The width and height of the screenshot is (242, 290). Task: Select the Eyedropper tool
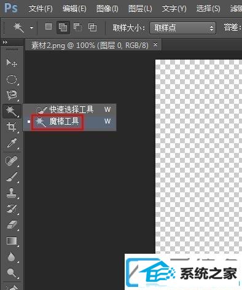click(12, 143)
